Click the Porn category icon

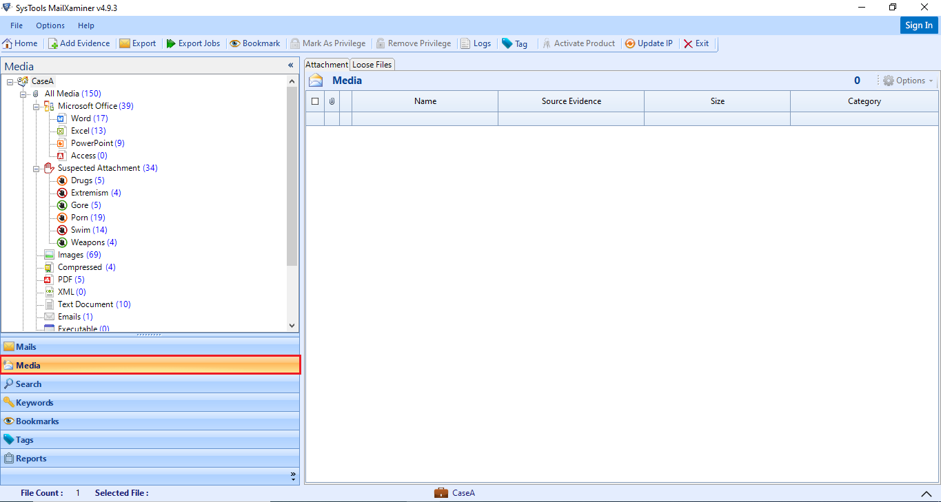(x=62, y=218)
